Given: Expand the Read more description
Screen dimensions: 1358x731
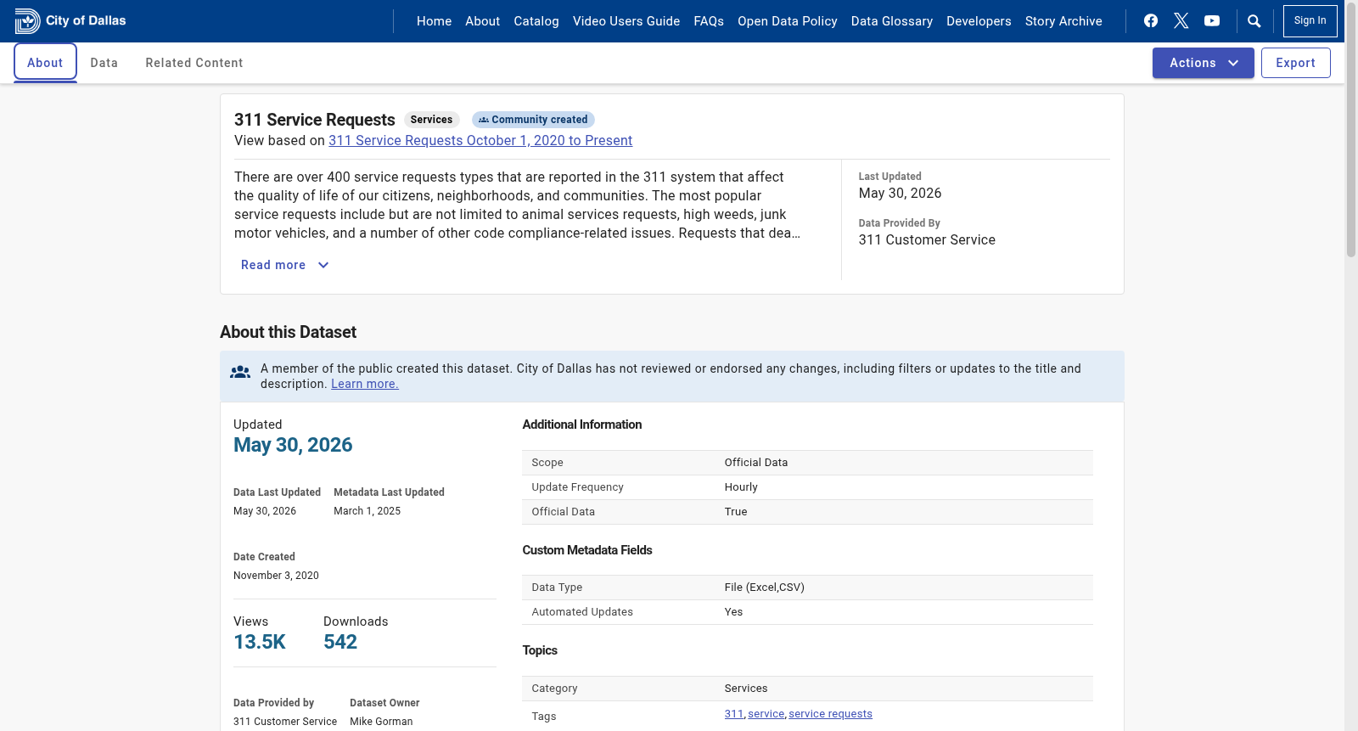Looking at the screenshot, I should (285, 265).
